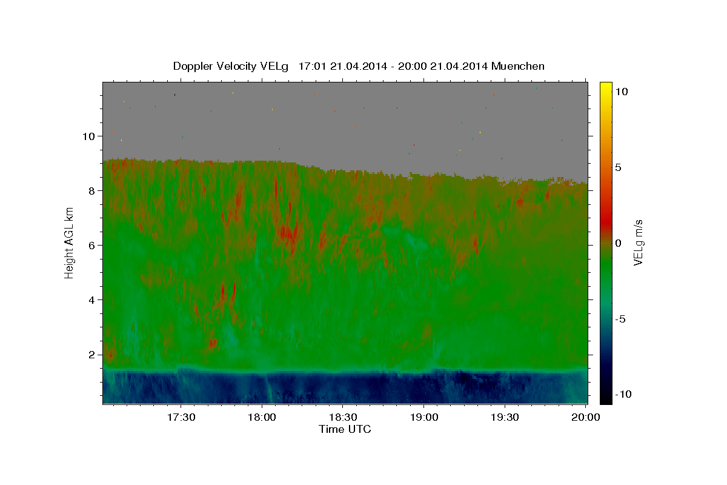
Task: Click the colorbar value 10 label
Action: click(x=621, y=91)
